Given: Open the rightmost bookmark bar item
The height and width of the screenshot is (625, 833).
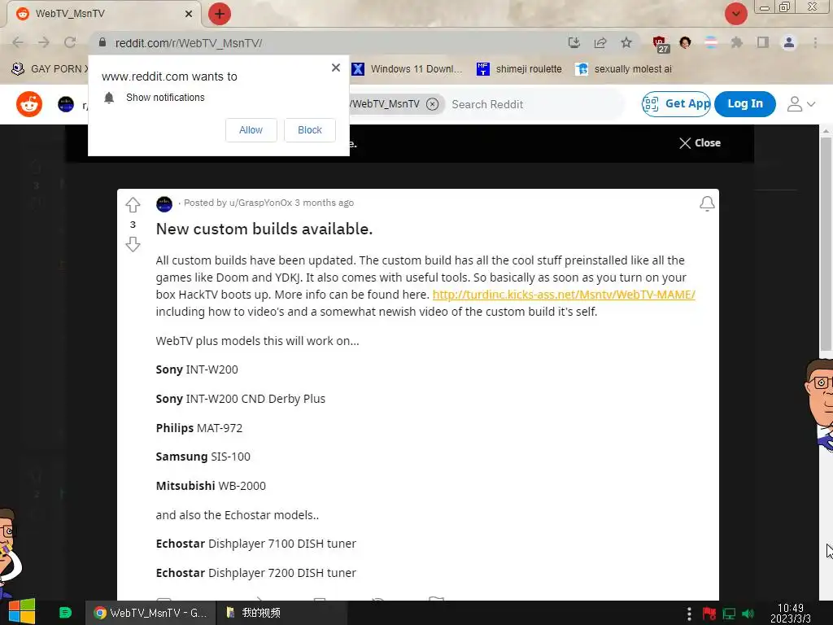Looking at the screenshot, I should (x=624, y=69).
